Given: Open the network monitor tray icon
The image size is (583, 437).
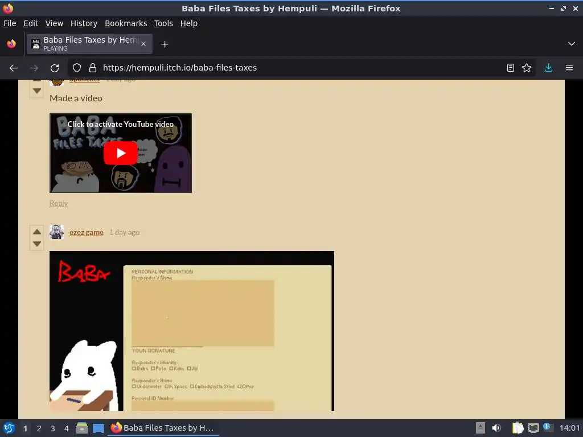Looking at the screenshot, I should click(533, 428).
